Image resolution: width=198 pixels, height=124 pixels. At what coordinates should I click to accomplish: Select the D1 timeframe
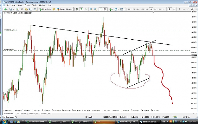[x=155, y=9]
